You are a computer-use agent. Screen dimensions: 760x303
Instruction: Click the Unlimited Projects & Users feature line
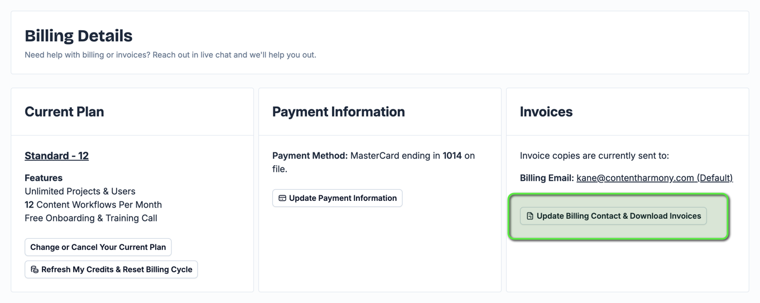80,191
